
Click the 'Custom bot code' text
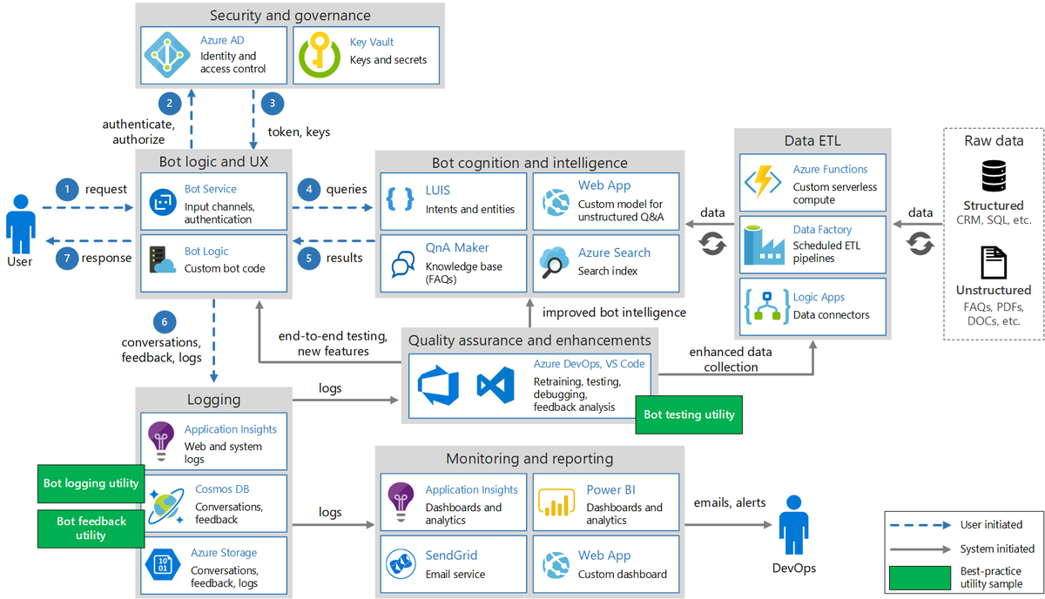tap(225, 269)
